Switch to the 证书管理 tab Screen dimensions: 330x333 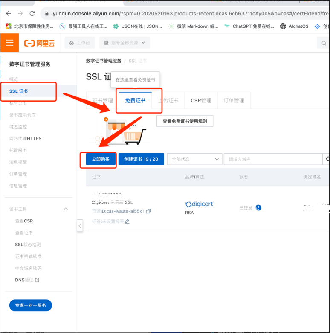(x=103, y=100)
